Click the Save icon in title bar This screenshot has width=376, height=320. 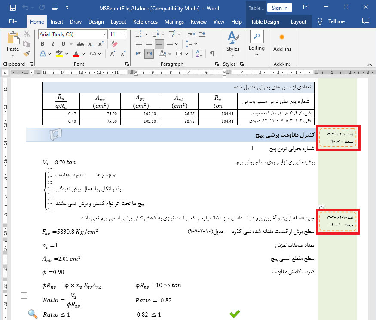coord(13,8)
